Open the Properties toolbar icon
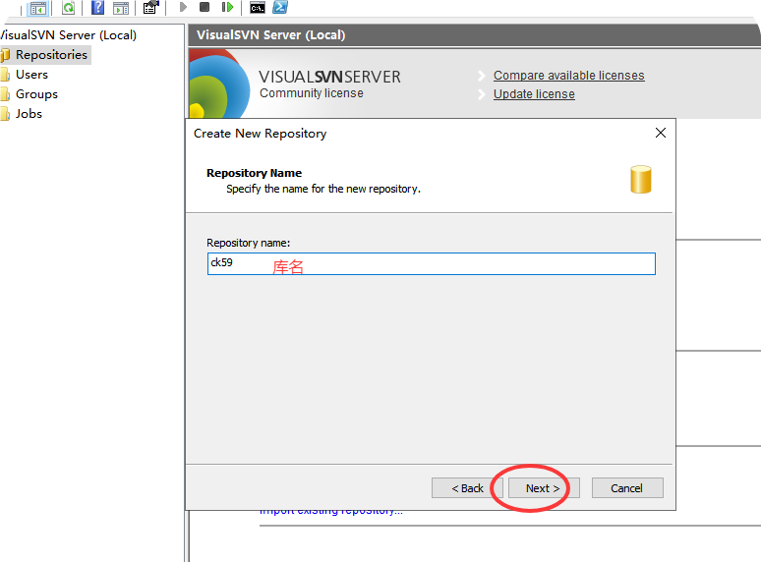The width and height of the screenshot is (761, 562). [151, 7]
